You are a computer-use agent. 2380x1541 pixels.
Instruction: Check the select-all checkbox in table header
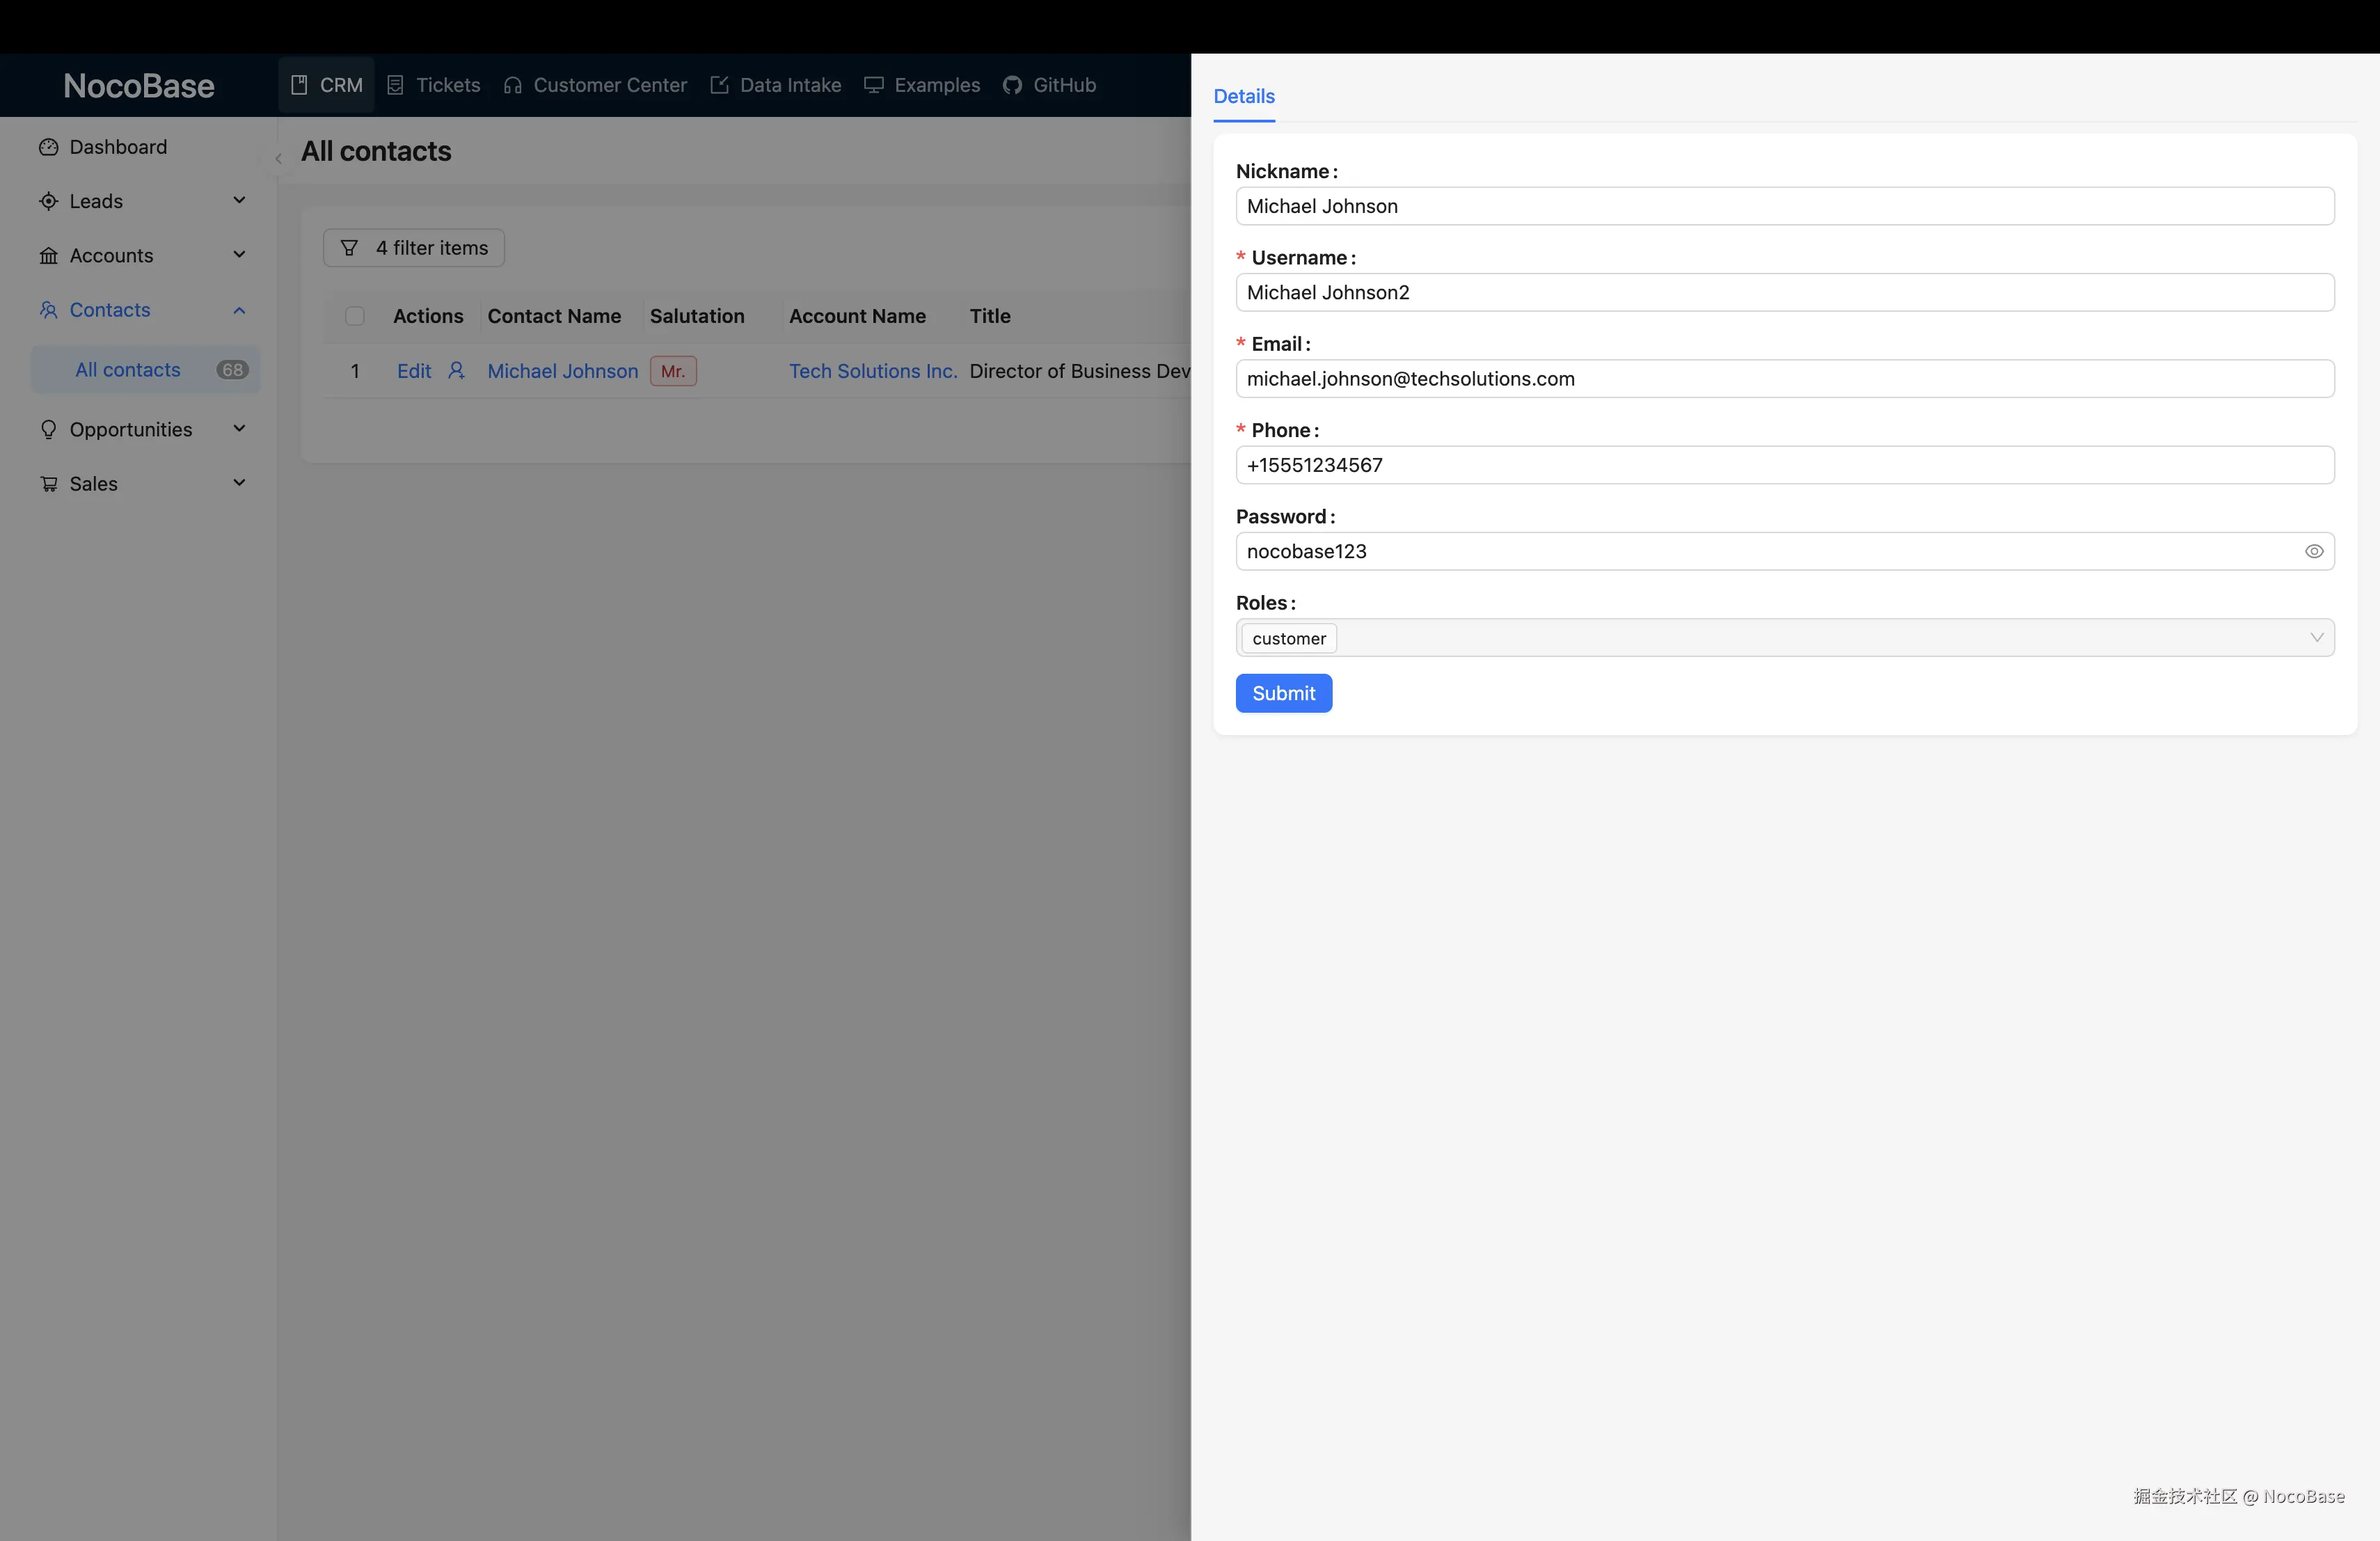(354, 316)
